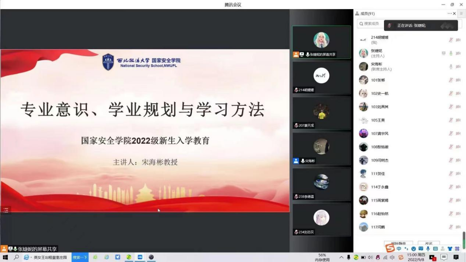The width and height of the screenshot is (466, 262).
Task: Select 207康天成 video thumbnail
Action: point(321,113)
